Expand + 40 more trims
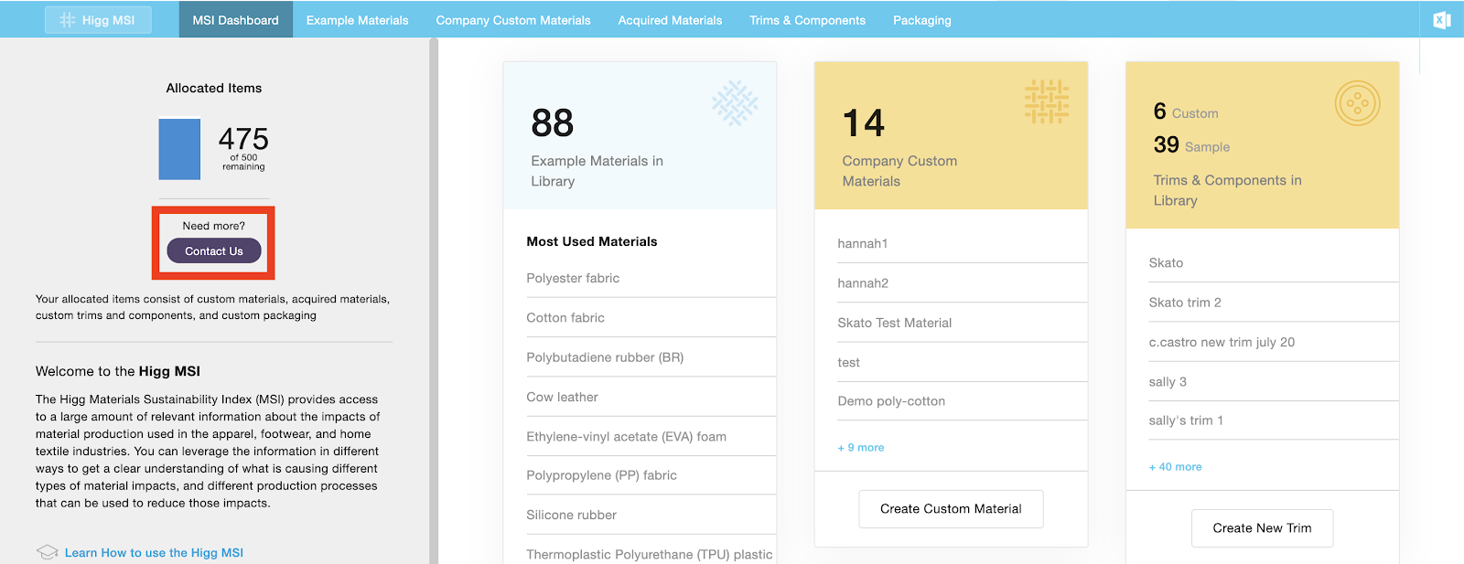The width and height of the screenshot is (1464, 564). 1176,466
